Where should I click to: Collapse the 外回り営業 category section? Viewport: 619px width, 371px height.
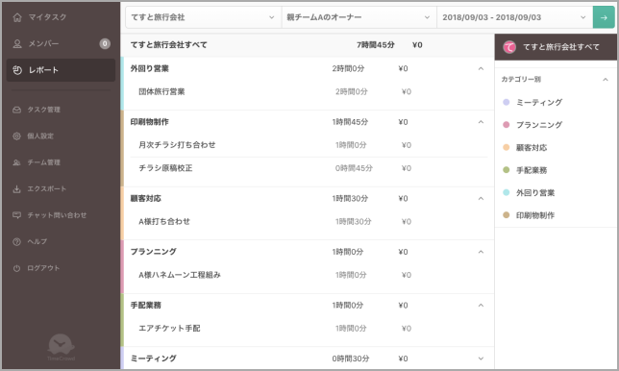pyautogui.click(x=481, y=68)
